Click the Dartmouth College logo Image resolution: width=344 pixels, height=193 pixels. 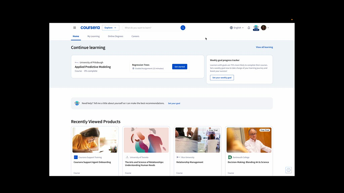tap(230, 157)
